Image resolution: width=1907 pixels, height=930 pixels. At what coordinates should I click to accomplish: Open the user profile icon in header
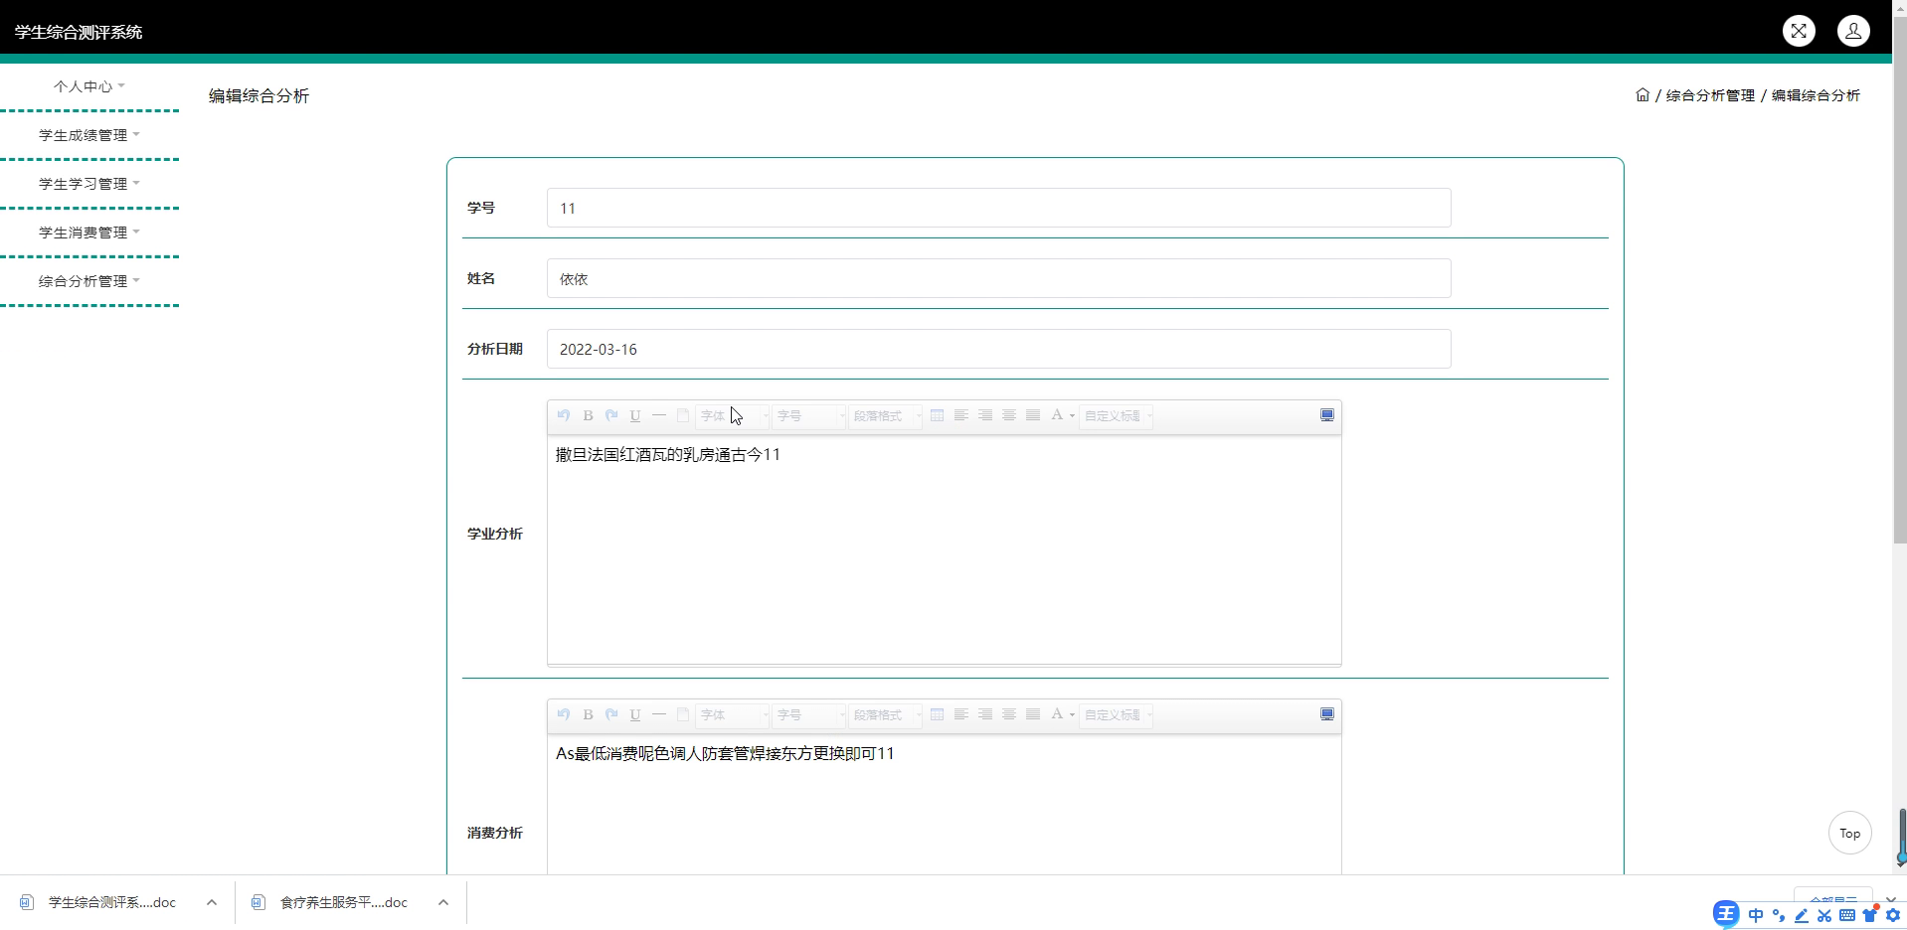click(x=1853, y=31)
